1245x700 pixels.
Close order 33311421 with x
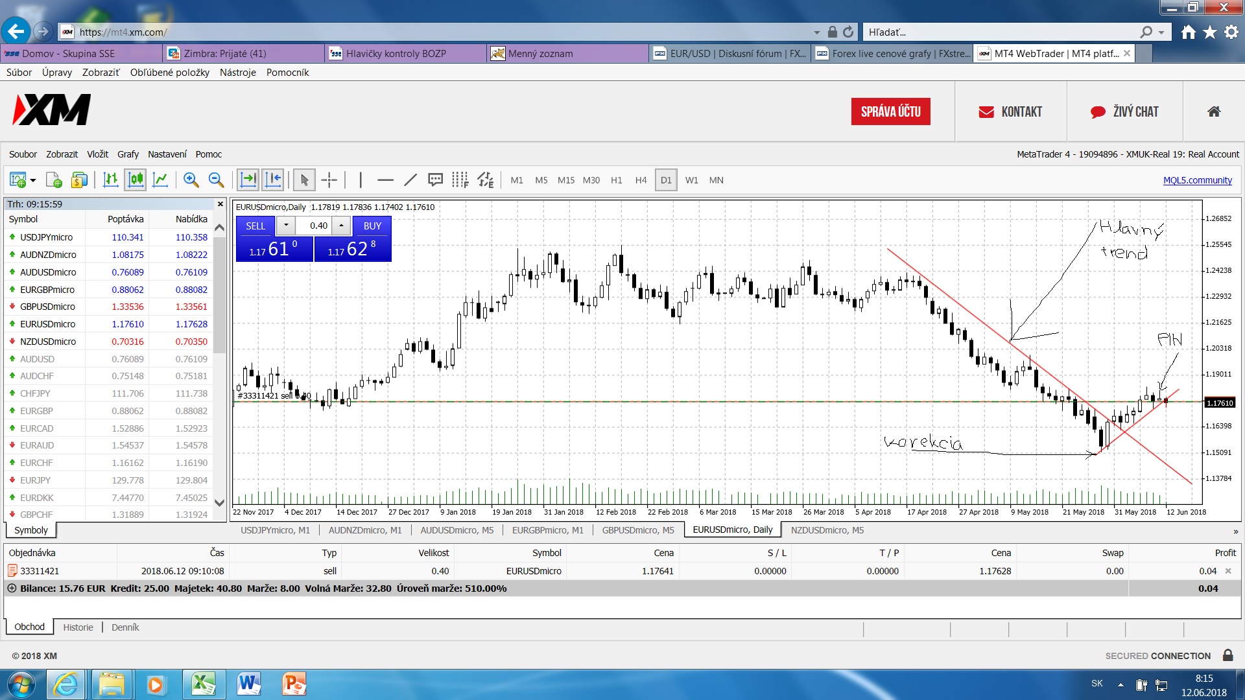(1227, 571)
